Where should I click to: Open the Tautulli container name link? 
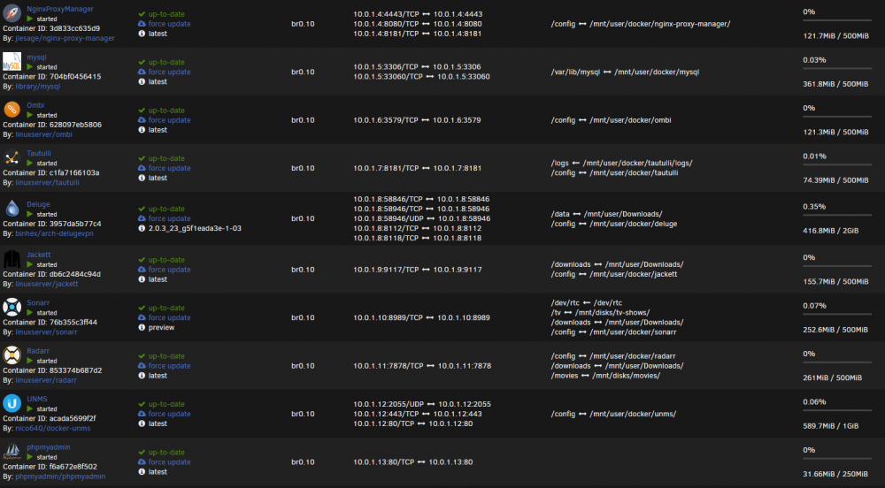point(39,153)
